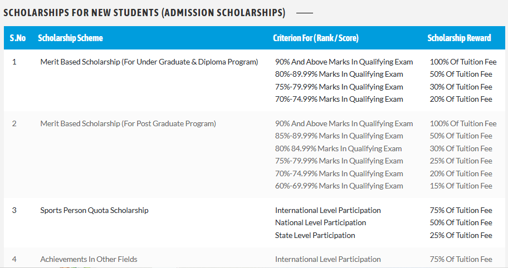The height and width of the screenshot is (268, 508).
Task: Select Merit Based Scholarship for Post Graduate Program
Action: [x=128, y=123]
